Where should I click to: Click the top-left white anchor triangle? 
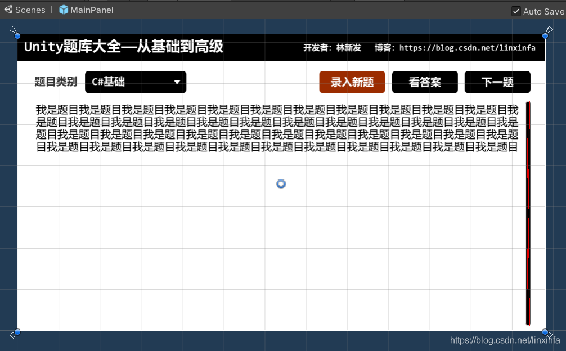point(12,29)
